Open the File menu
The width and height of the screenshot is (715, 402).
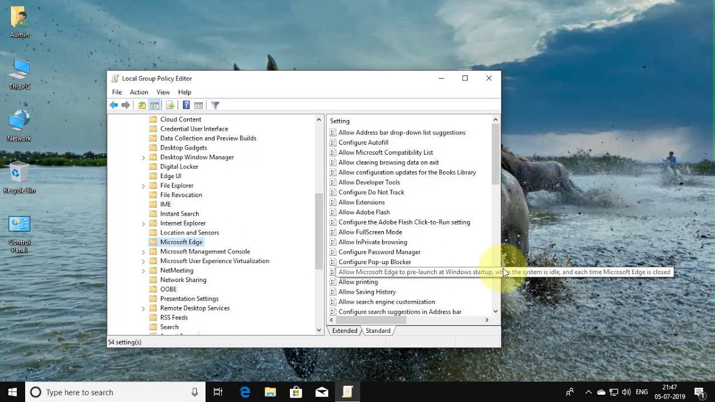[x=117, y=92]
